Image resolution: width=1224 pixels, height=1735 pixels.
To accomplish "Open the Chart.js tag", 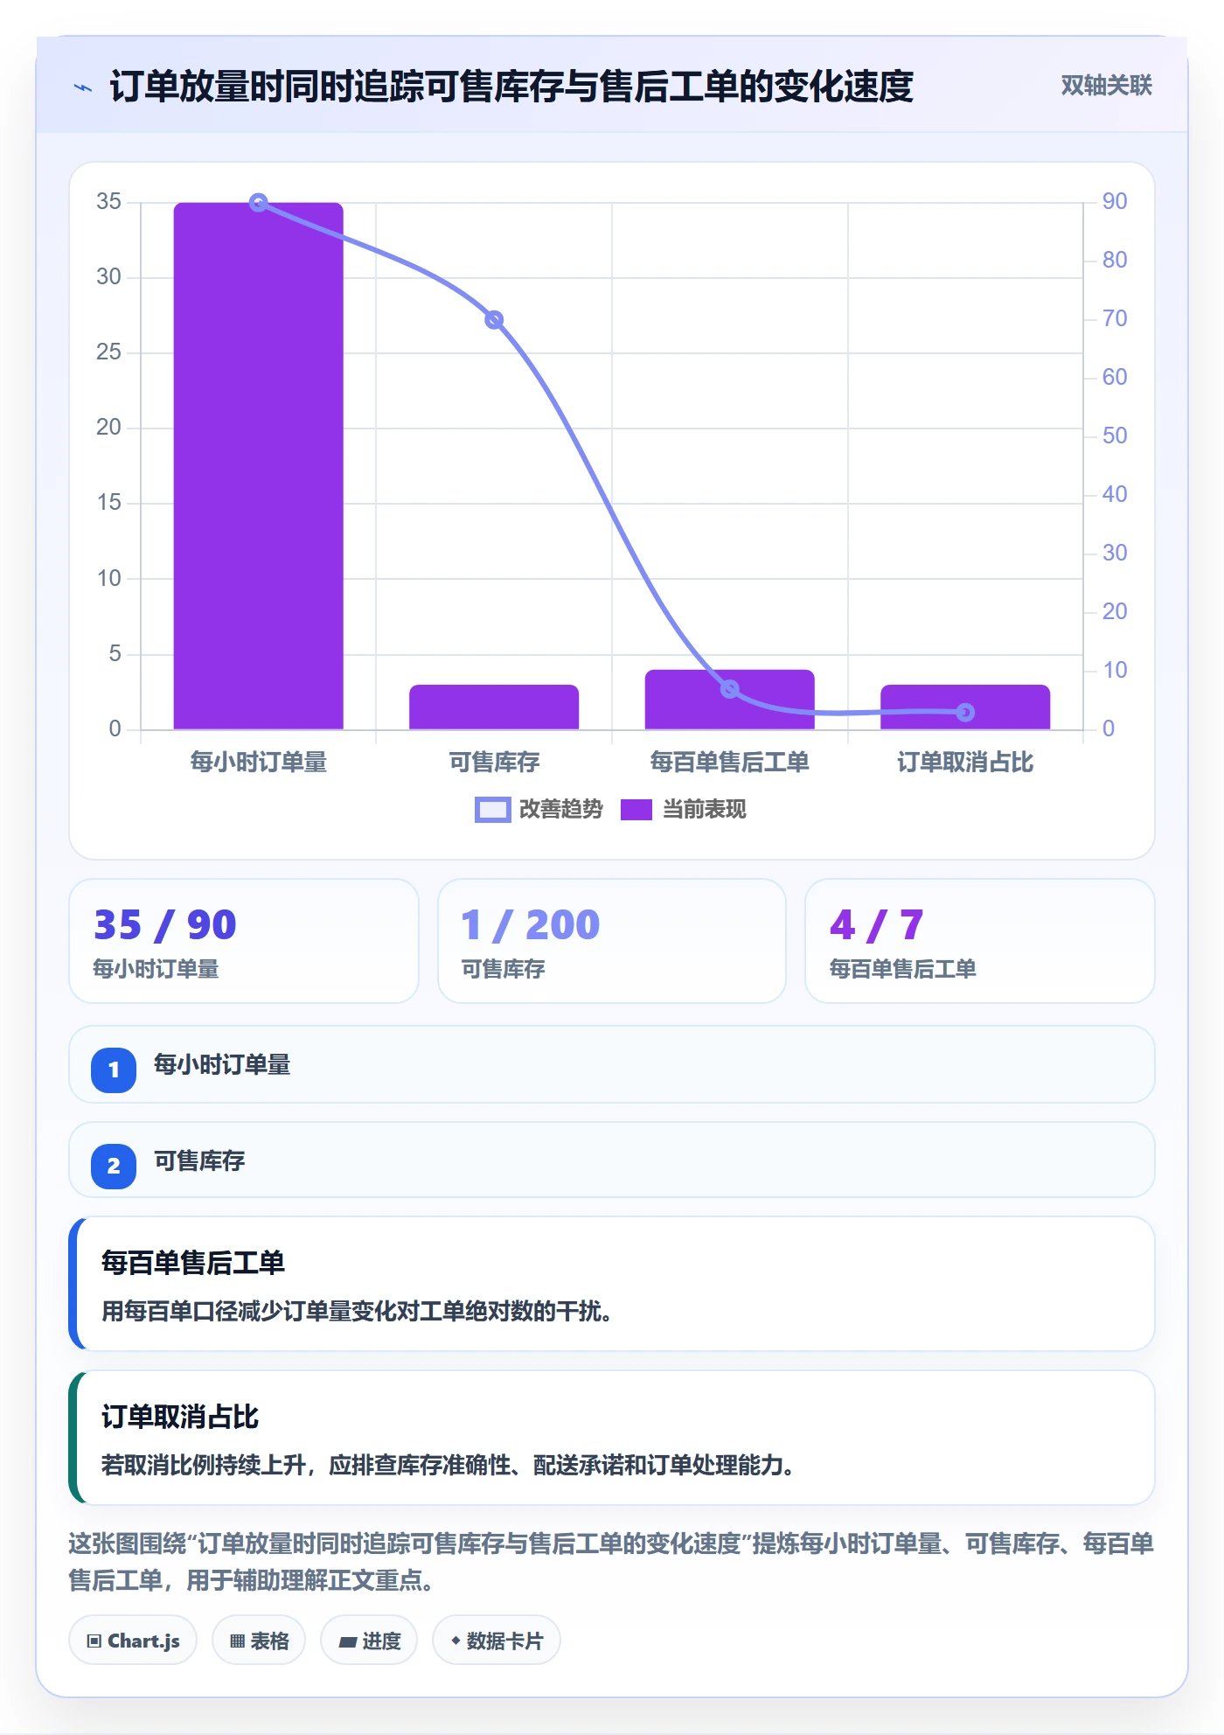I will pyautogui.click(x=133, y=1641).
